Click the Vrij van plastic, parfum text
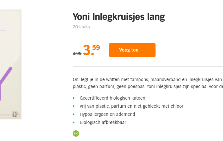The height and width of the screenshot is (141, 223). pos(131,106)
